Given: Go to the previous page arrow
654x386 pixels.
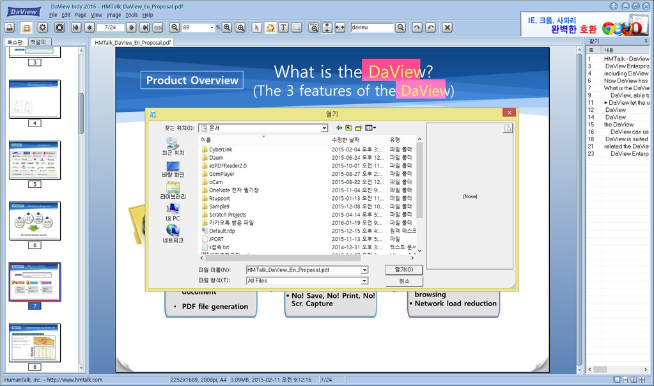Looking at the screenshot, I should pyautogui.click(x=90, y=27).
